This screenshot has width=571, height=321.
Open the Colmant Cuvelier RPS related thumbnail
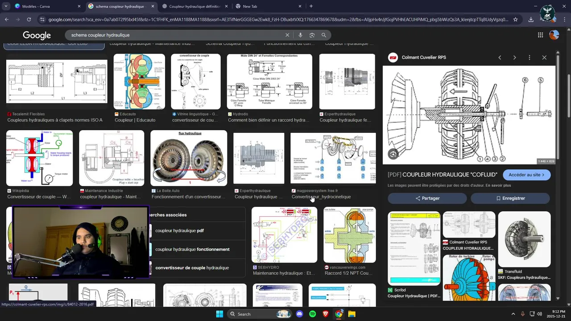469,224
